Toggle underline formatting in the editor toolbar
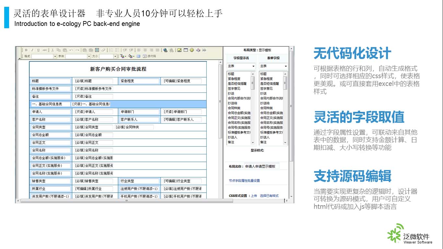 (x=38, y=50)
